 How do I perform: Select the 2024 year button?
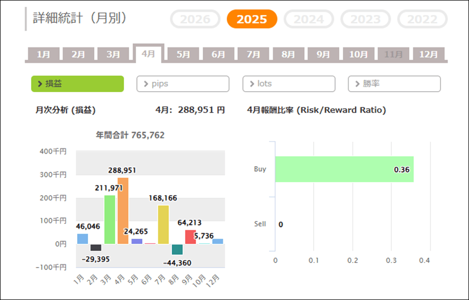coord(308,19)
